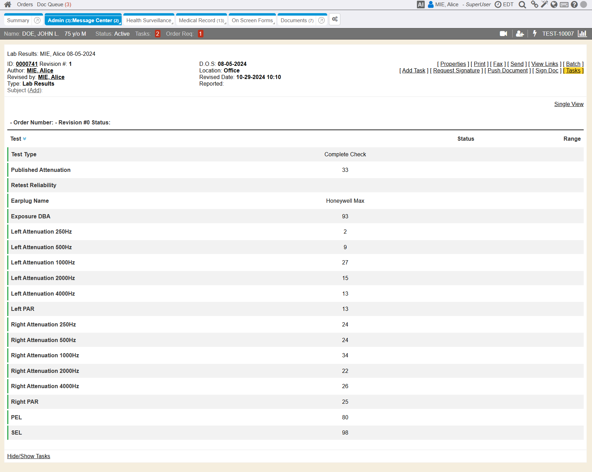
Task: Start video call with camera icon
Action: 503,34
